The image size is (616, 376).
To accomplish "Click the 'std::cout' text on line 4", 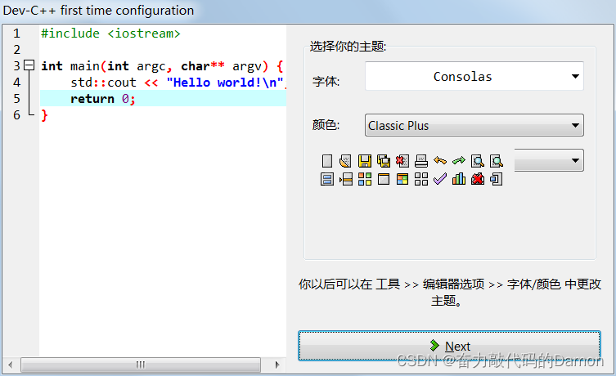I will (103, 83).
